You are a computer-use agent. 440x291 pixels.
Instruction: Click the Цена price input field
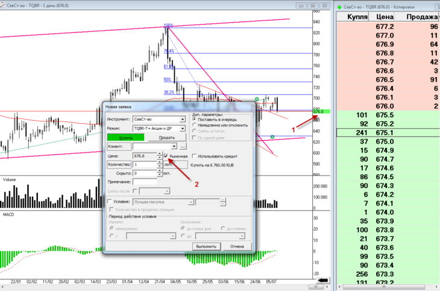click(x=145, y=156)
